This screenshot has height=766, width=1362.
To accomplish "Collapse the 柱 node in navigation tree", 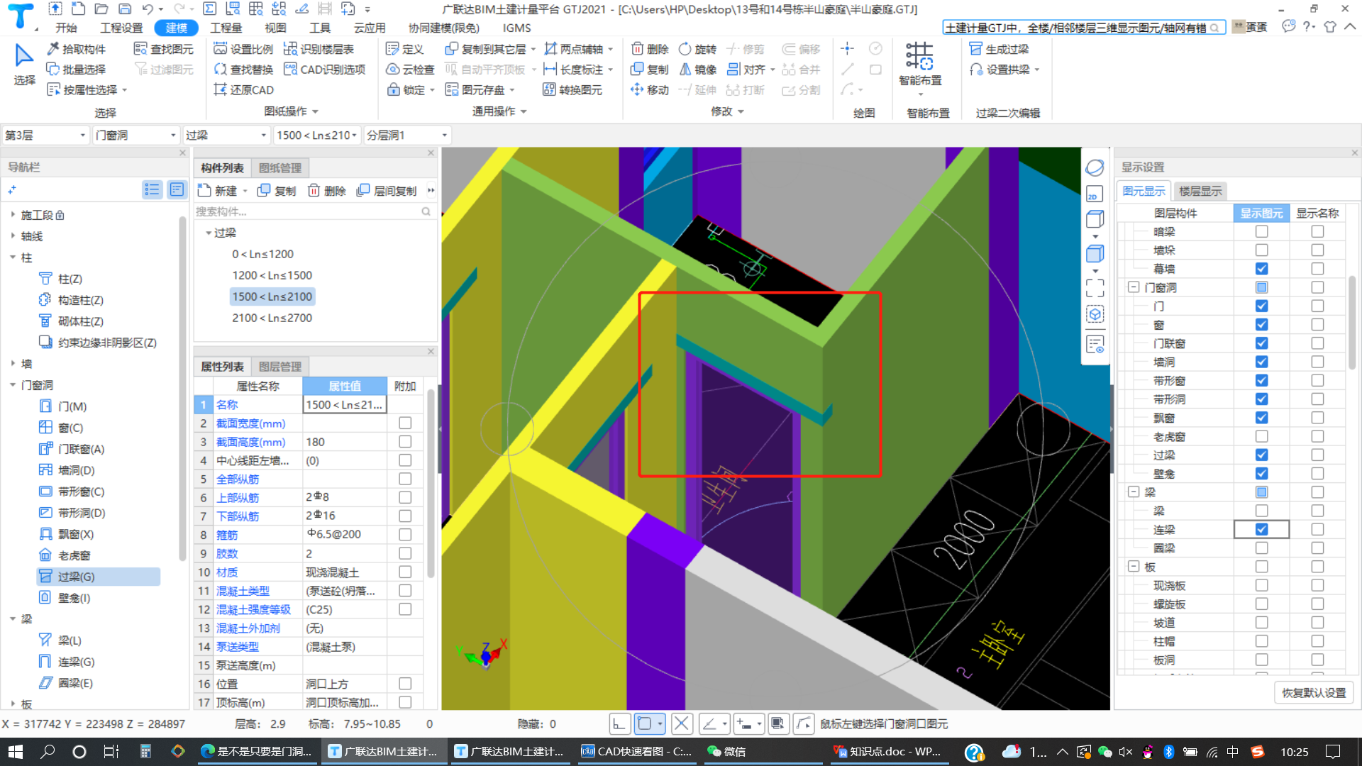I will click(x=13, y=257).
